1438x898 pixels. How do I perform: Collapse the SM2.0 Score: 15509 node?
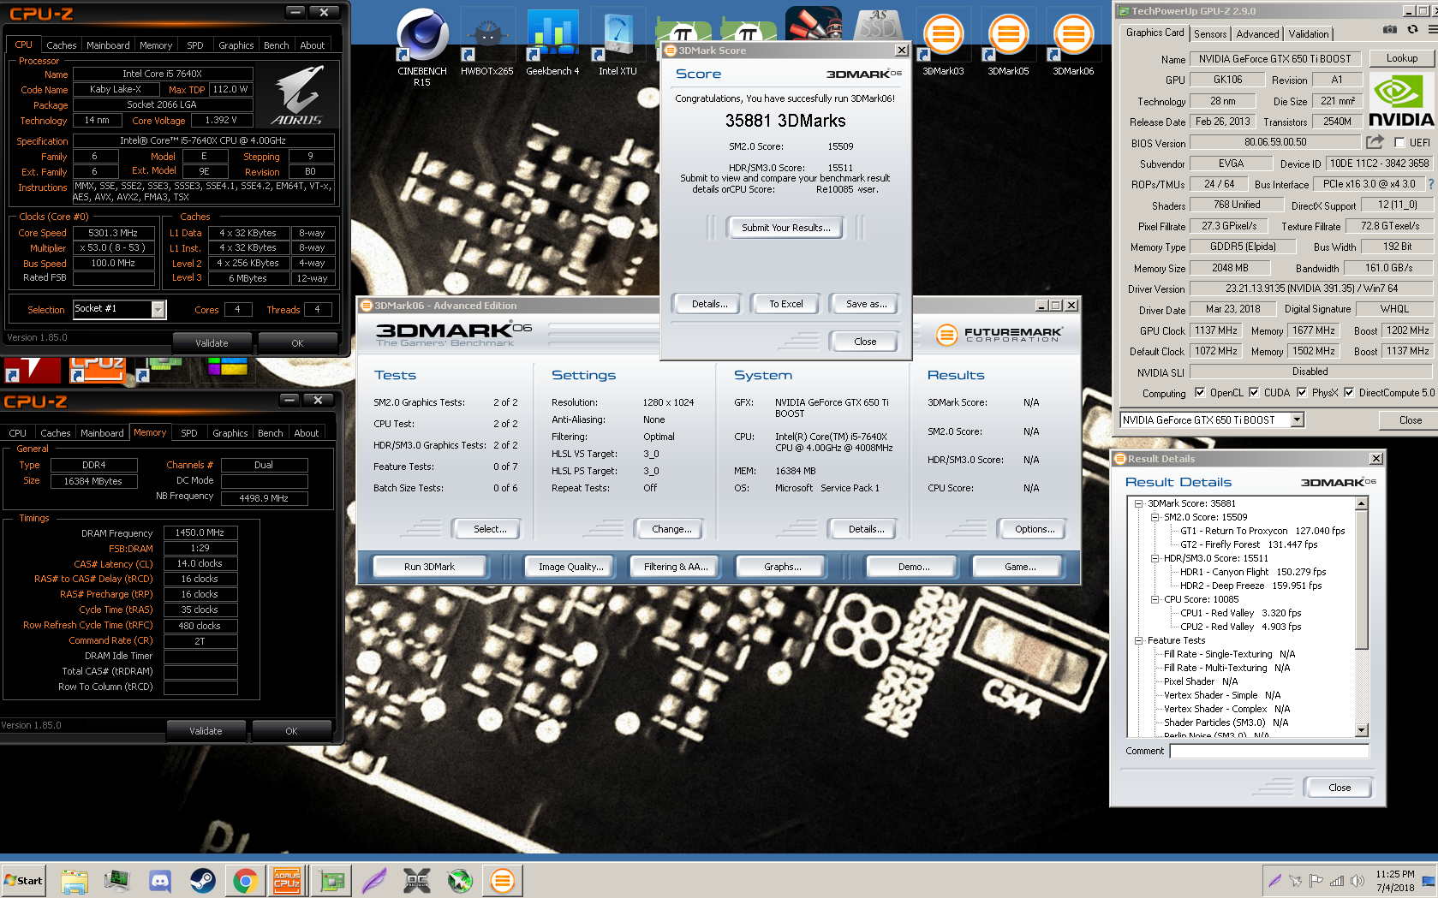point(1155,517)
